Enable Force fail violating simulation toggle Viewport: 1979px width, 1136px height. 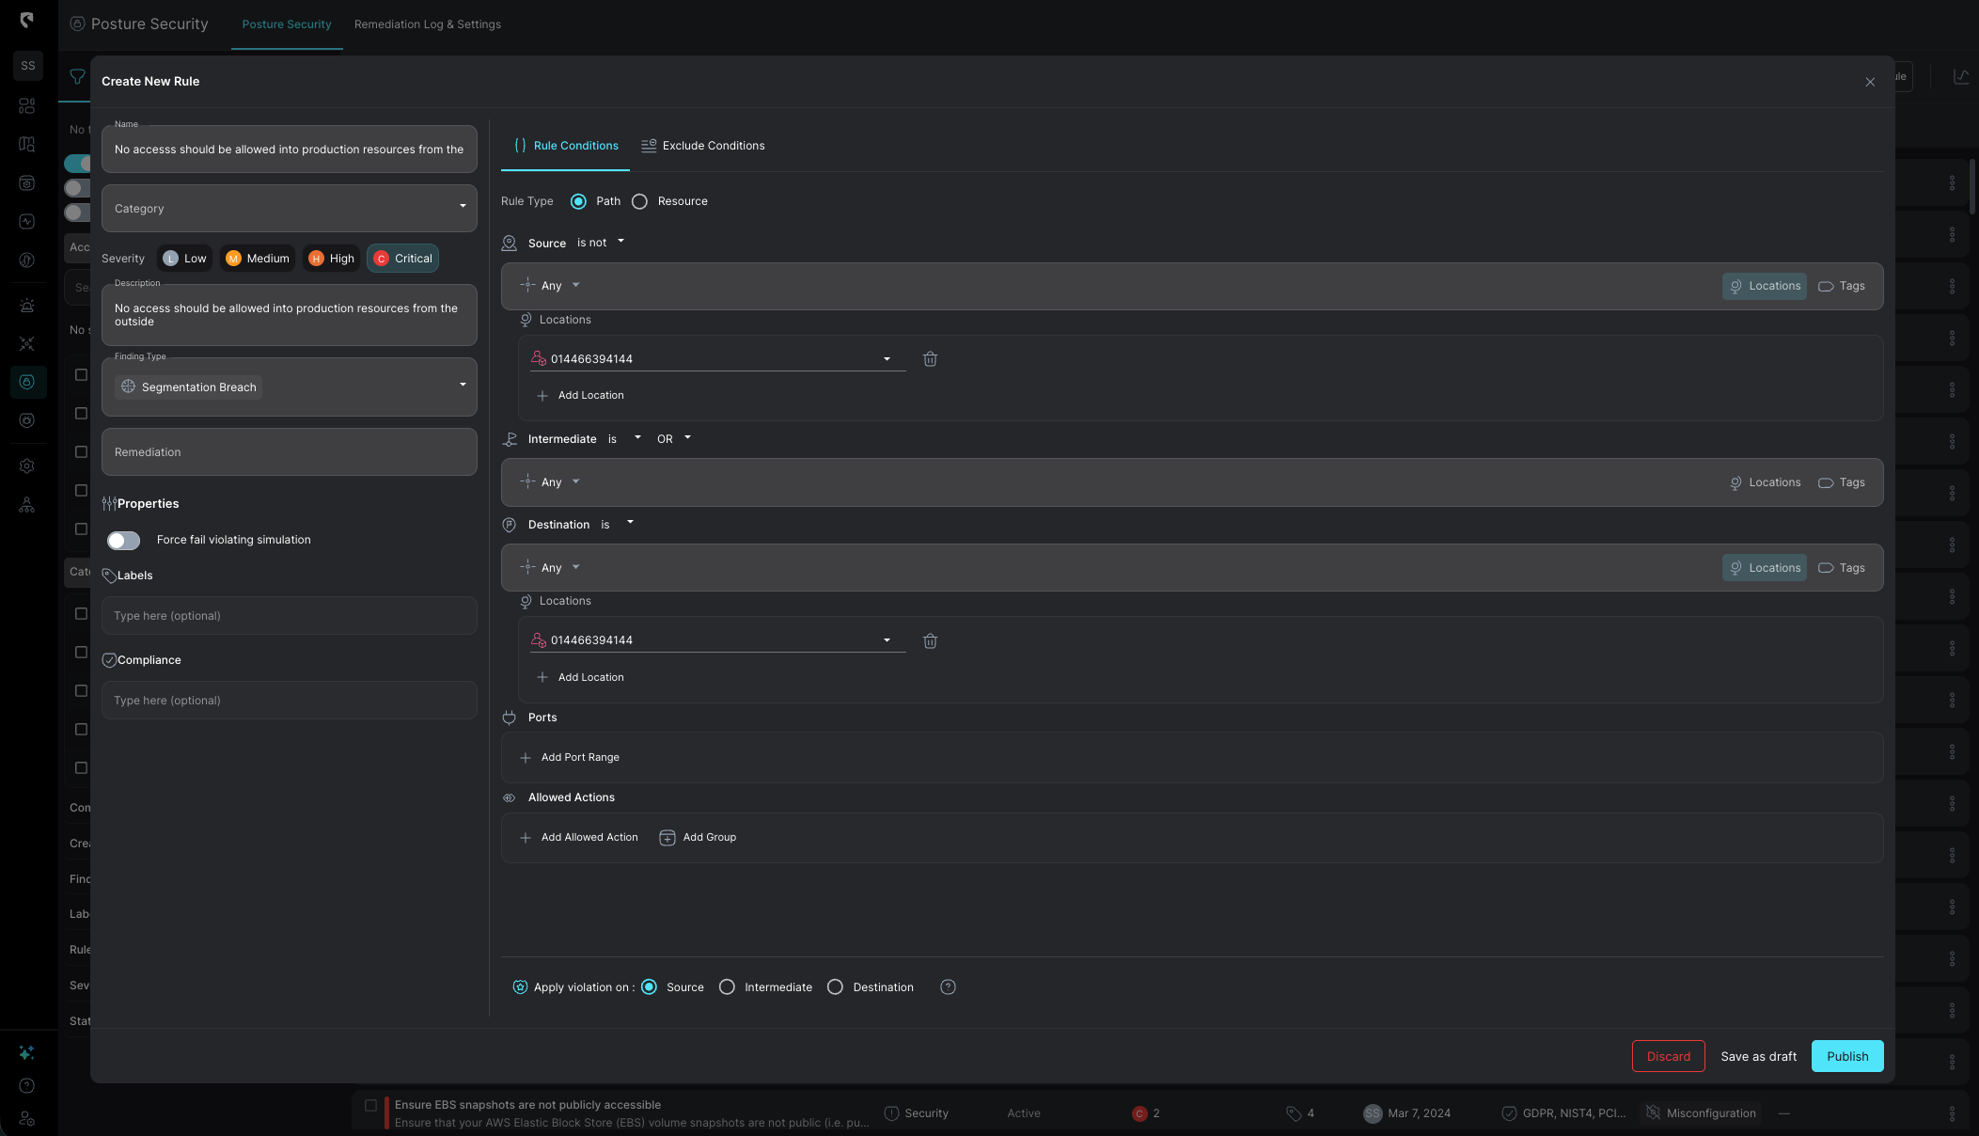point(123,541)
